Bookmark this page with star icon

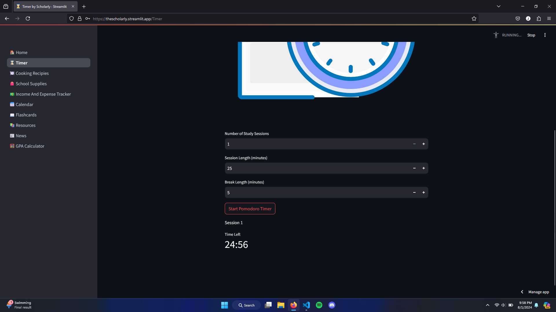[474, 19]
